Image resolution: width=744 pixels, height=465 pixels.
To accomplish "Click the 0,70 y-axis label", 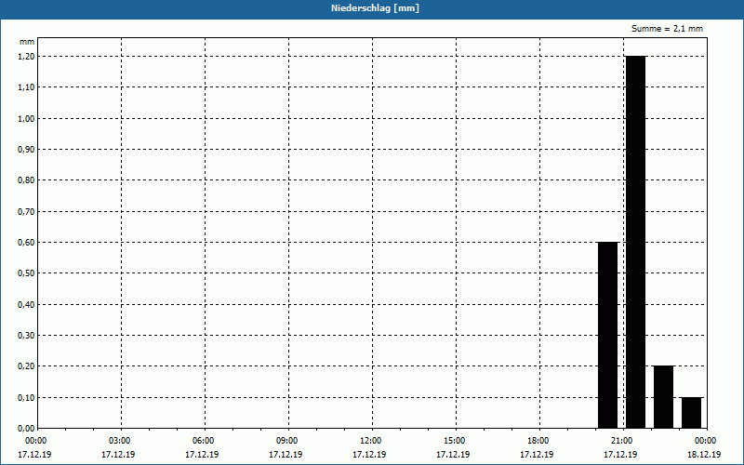I will pyautogui.click(x=26, y=212).
